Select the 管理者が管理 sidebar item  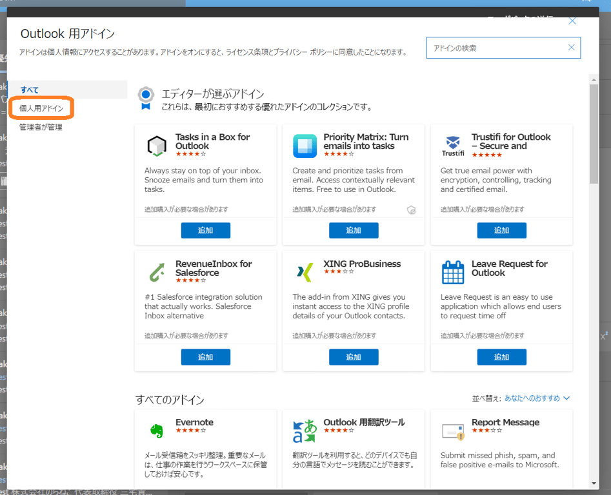tap(41, 127)
